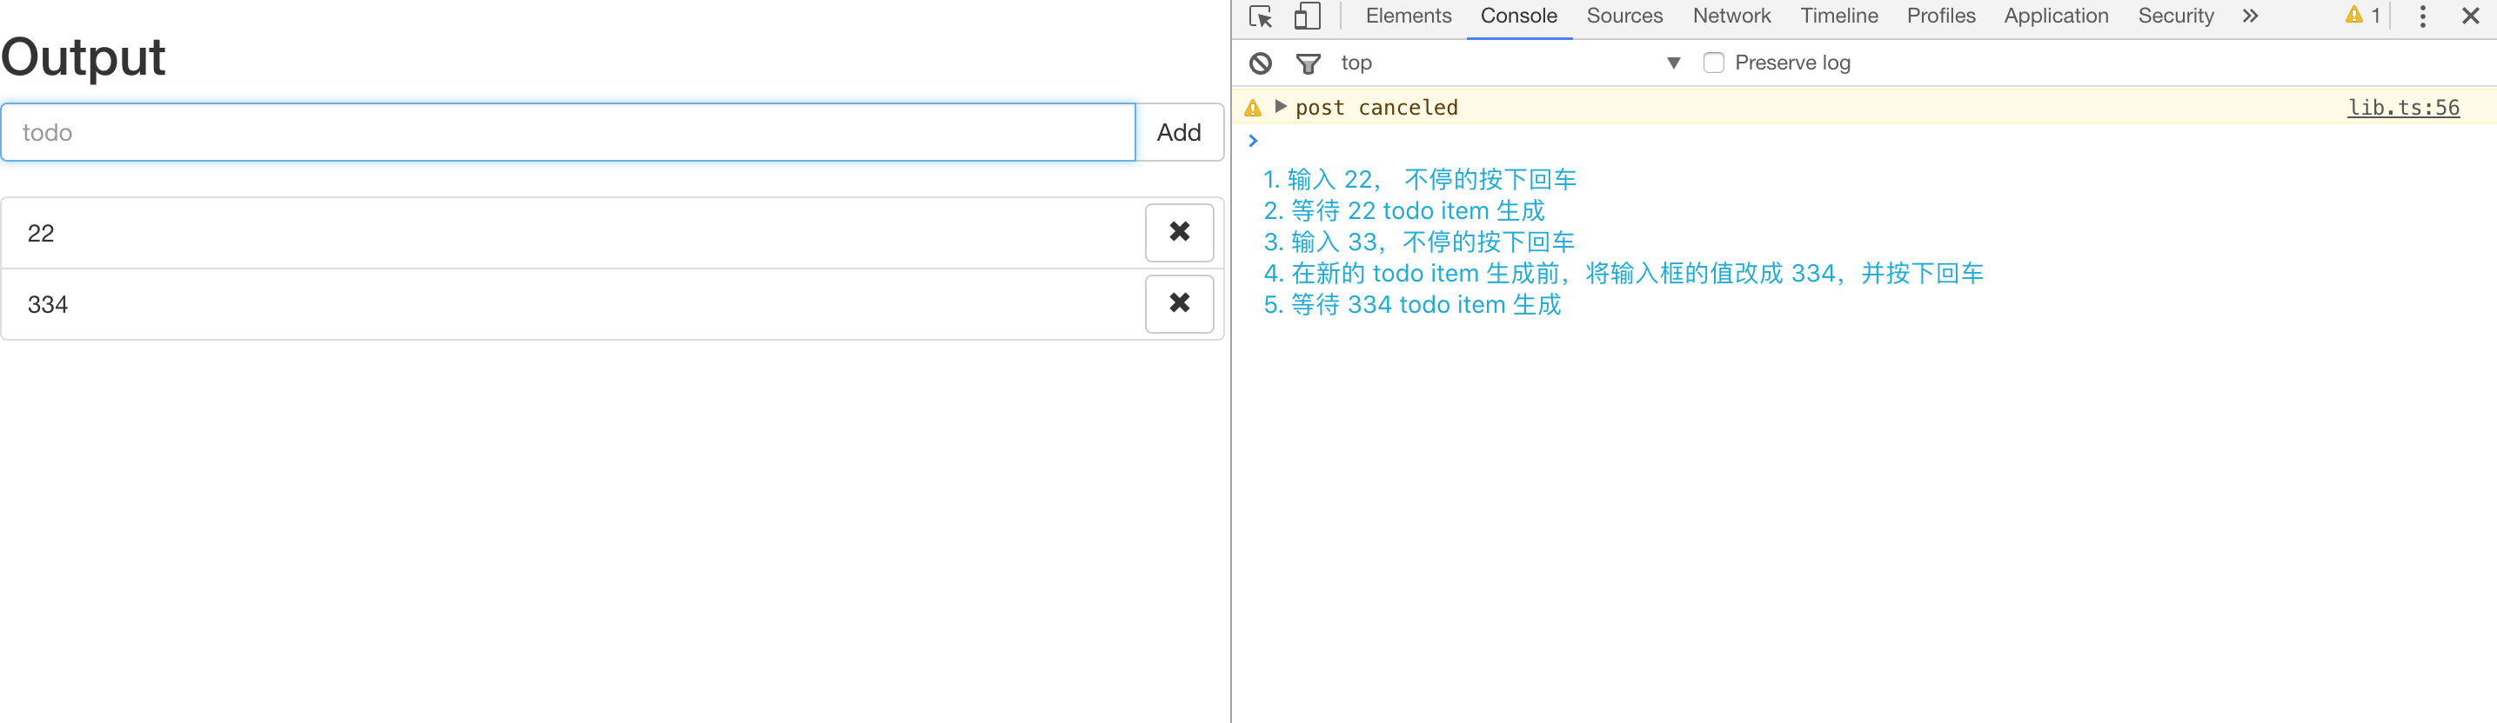Image resolution: width=2497 pixels, height=723 pixels.
Task: Switch to the Elements tab
Action: (1408, 17)
